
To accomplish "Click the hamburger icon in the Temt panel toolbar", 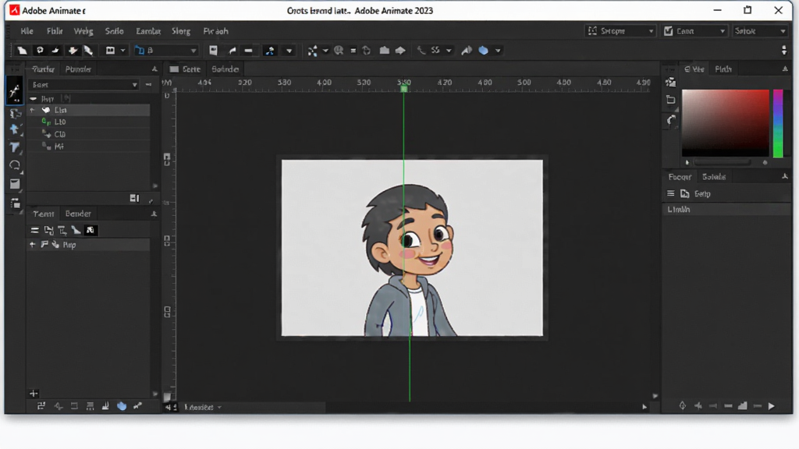I will tap(34, 230).
